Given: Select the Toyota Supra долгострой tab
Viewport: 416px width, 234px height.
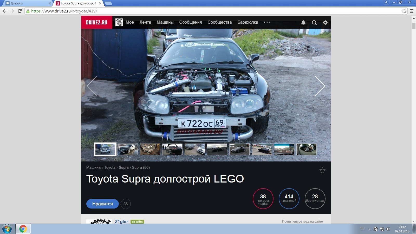Looking at the screenshot, I should 78,3.
